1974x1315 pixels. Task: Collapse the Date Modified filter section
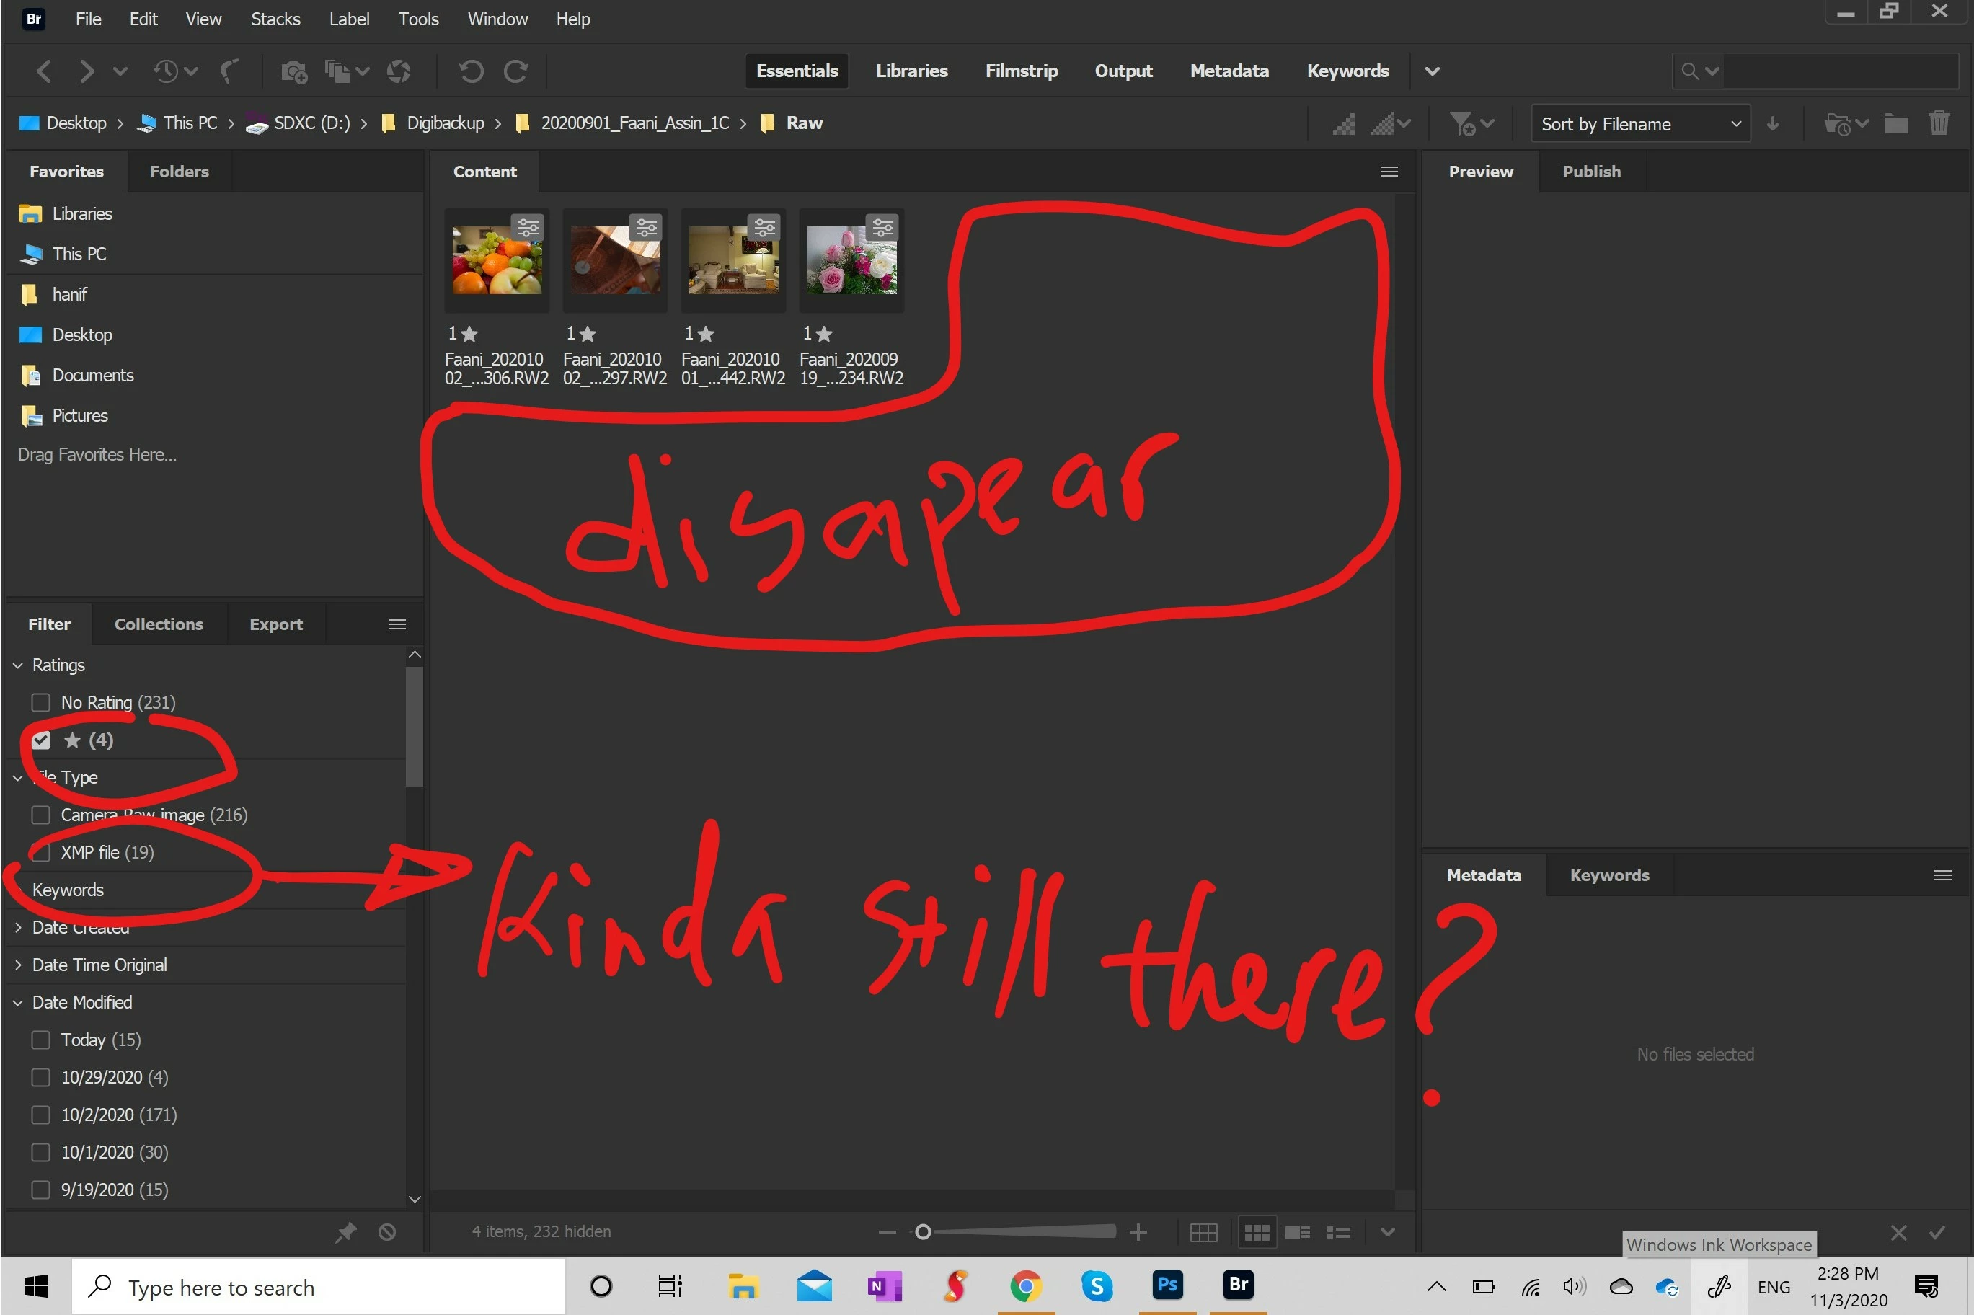[19, 1003]
